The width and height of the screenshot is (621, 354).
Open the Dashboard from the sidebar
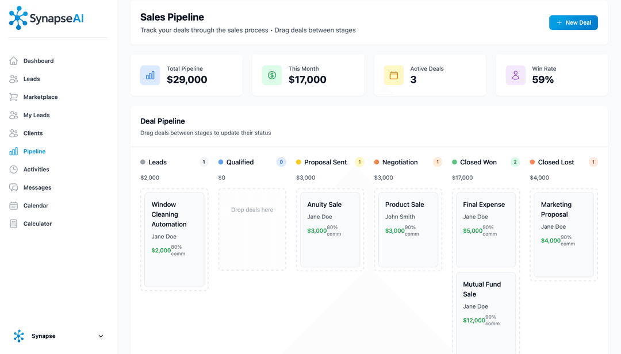(38, 60)
